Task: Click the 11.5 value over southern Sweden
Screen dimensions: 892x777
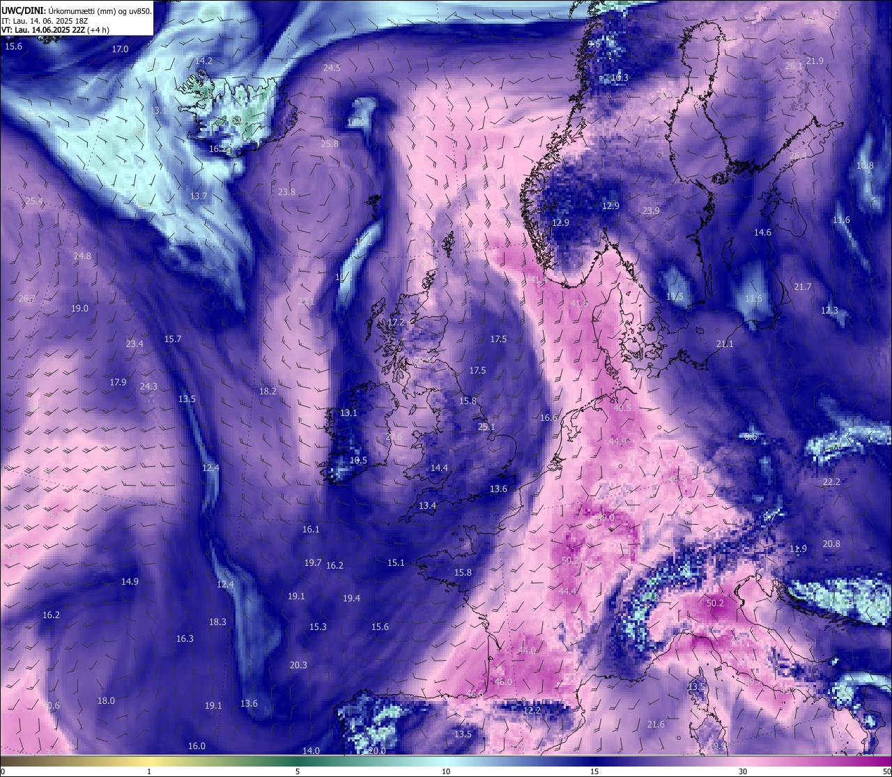Action: point(675,297)
